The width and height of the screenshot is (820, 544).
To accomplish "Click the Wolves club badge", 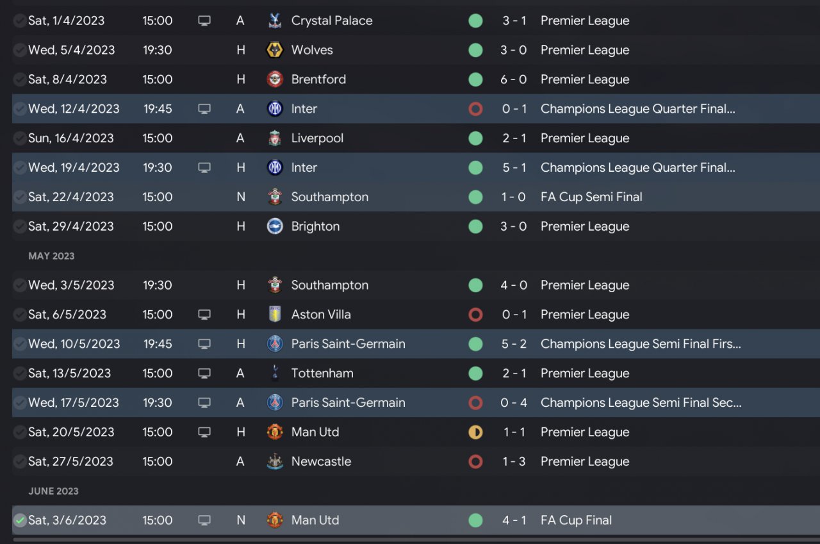I will 275,50.
